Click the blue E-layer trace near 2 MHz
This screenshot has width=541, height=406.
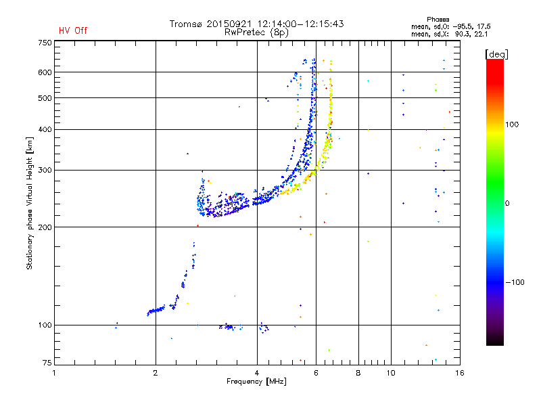(x=157, y=310)
